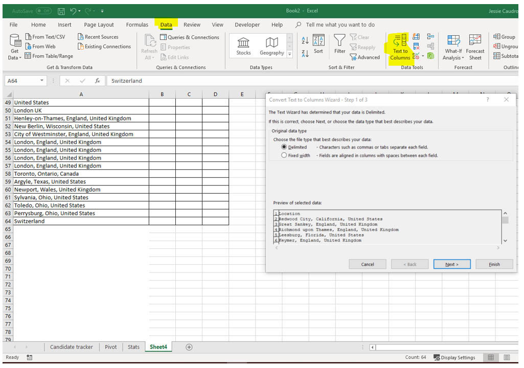Screen dimensions: 524x368
Task: Cancel the Text to Columns wizard
Action: click(367, 264)
